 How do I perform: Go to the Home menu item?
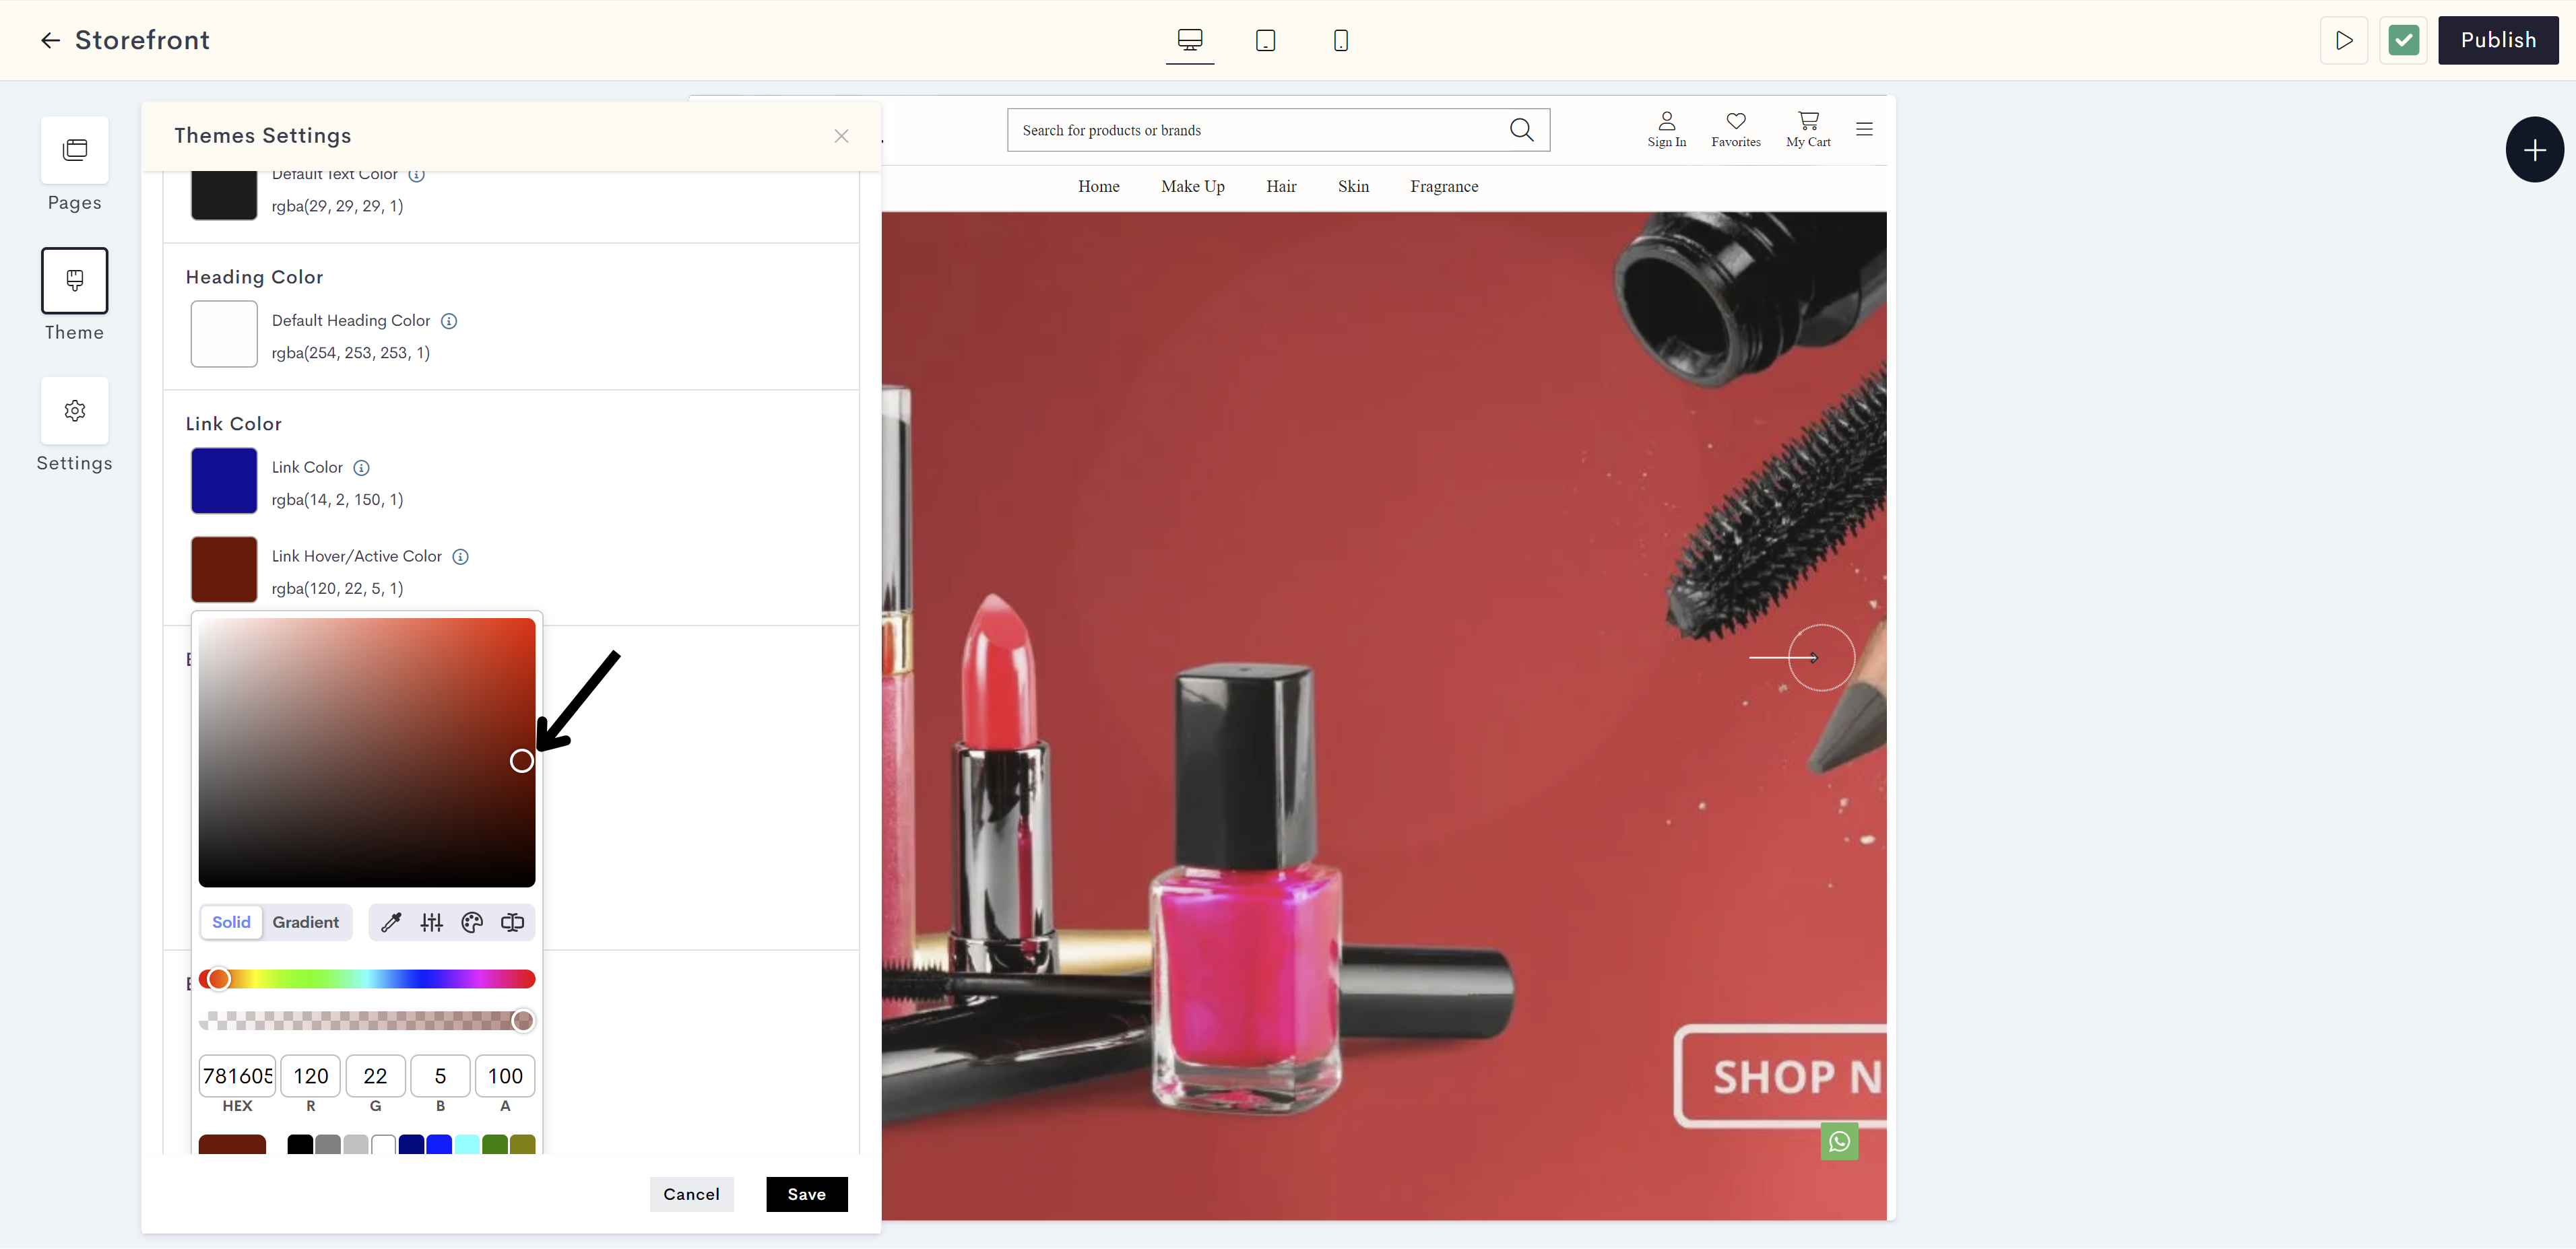pos(1099,187)
